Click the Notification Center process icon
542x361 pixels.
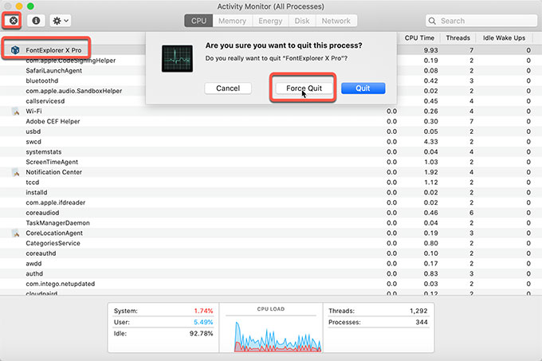click(x=16, y=172)
